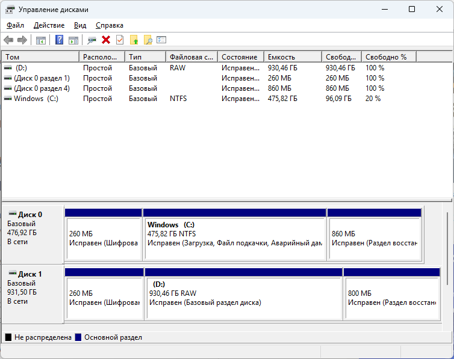Click the NTFS file system cell
454x359 pixels.
(x=178, y=99)
